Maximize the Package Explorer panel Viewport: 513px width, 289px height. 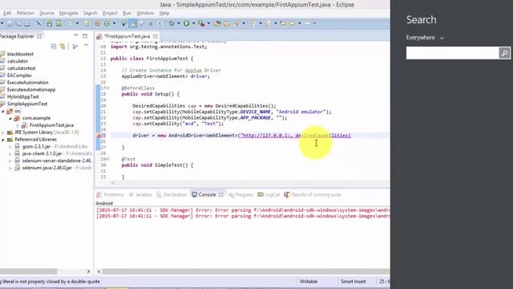(85, 35)
